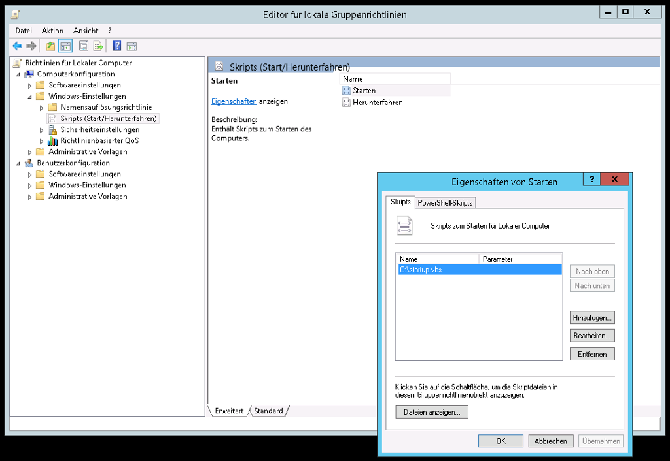Click the Eigenschaften link

coord(234,101)
